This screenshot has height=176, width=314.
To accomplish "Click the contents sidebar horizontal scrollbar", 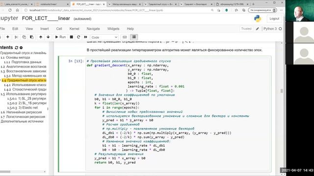I will 5,172.
